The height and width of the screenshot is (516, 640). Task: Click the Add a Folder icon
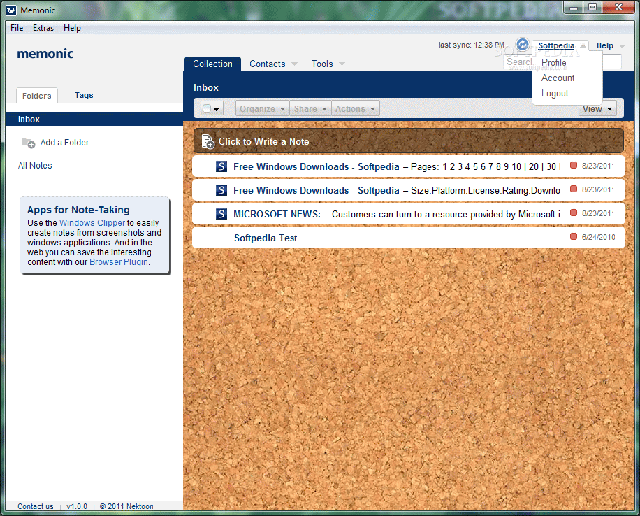pos(29,143)
